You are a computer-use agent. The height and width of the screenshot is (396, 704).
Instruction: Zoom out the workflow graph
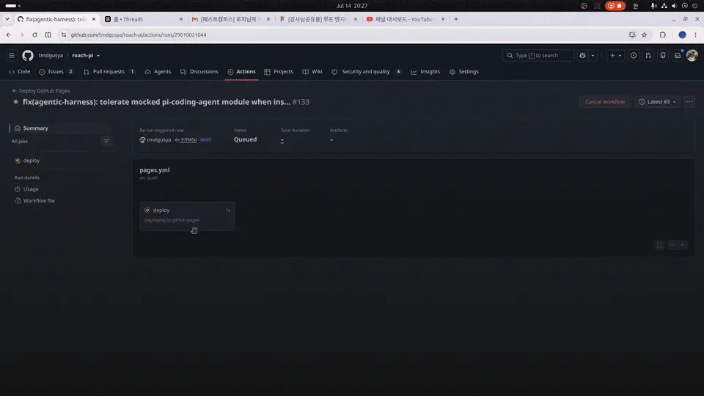pyautogui.click(x=672, y=245)
